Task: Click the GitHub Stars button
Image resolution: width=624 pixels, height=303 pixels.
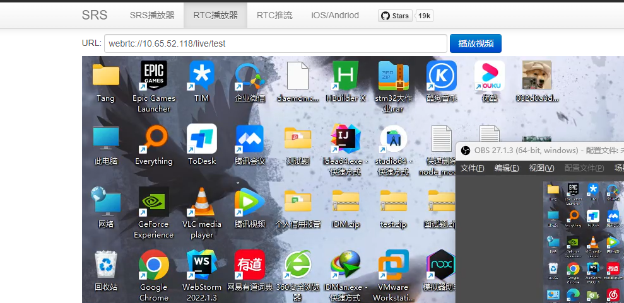Action: pos(395,16)
